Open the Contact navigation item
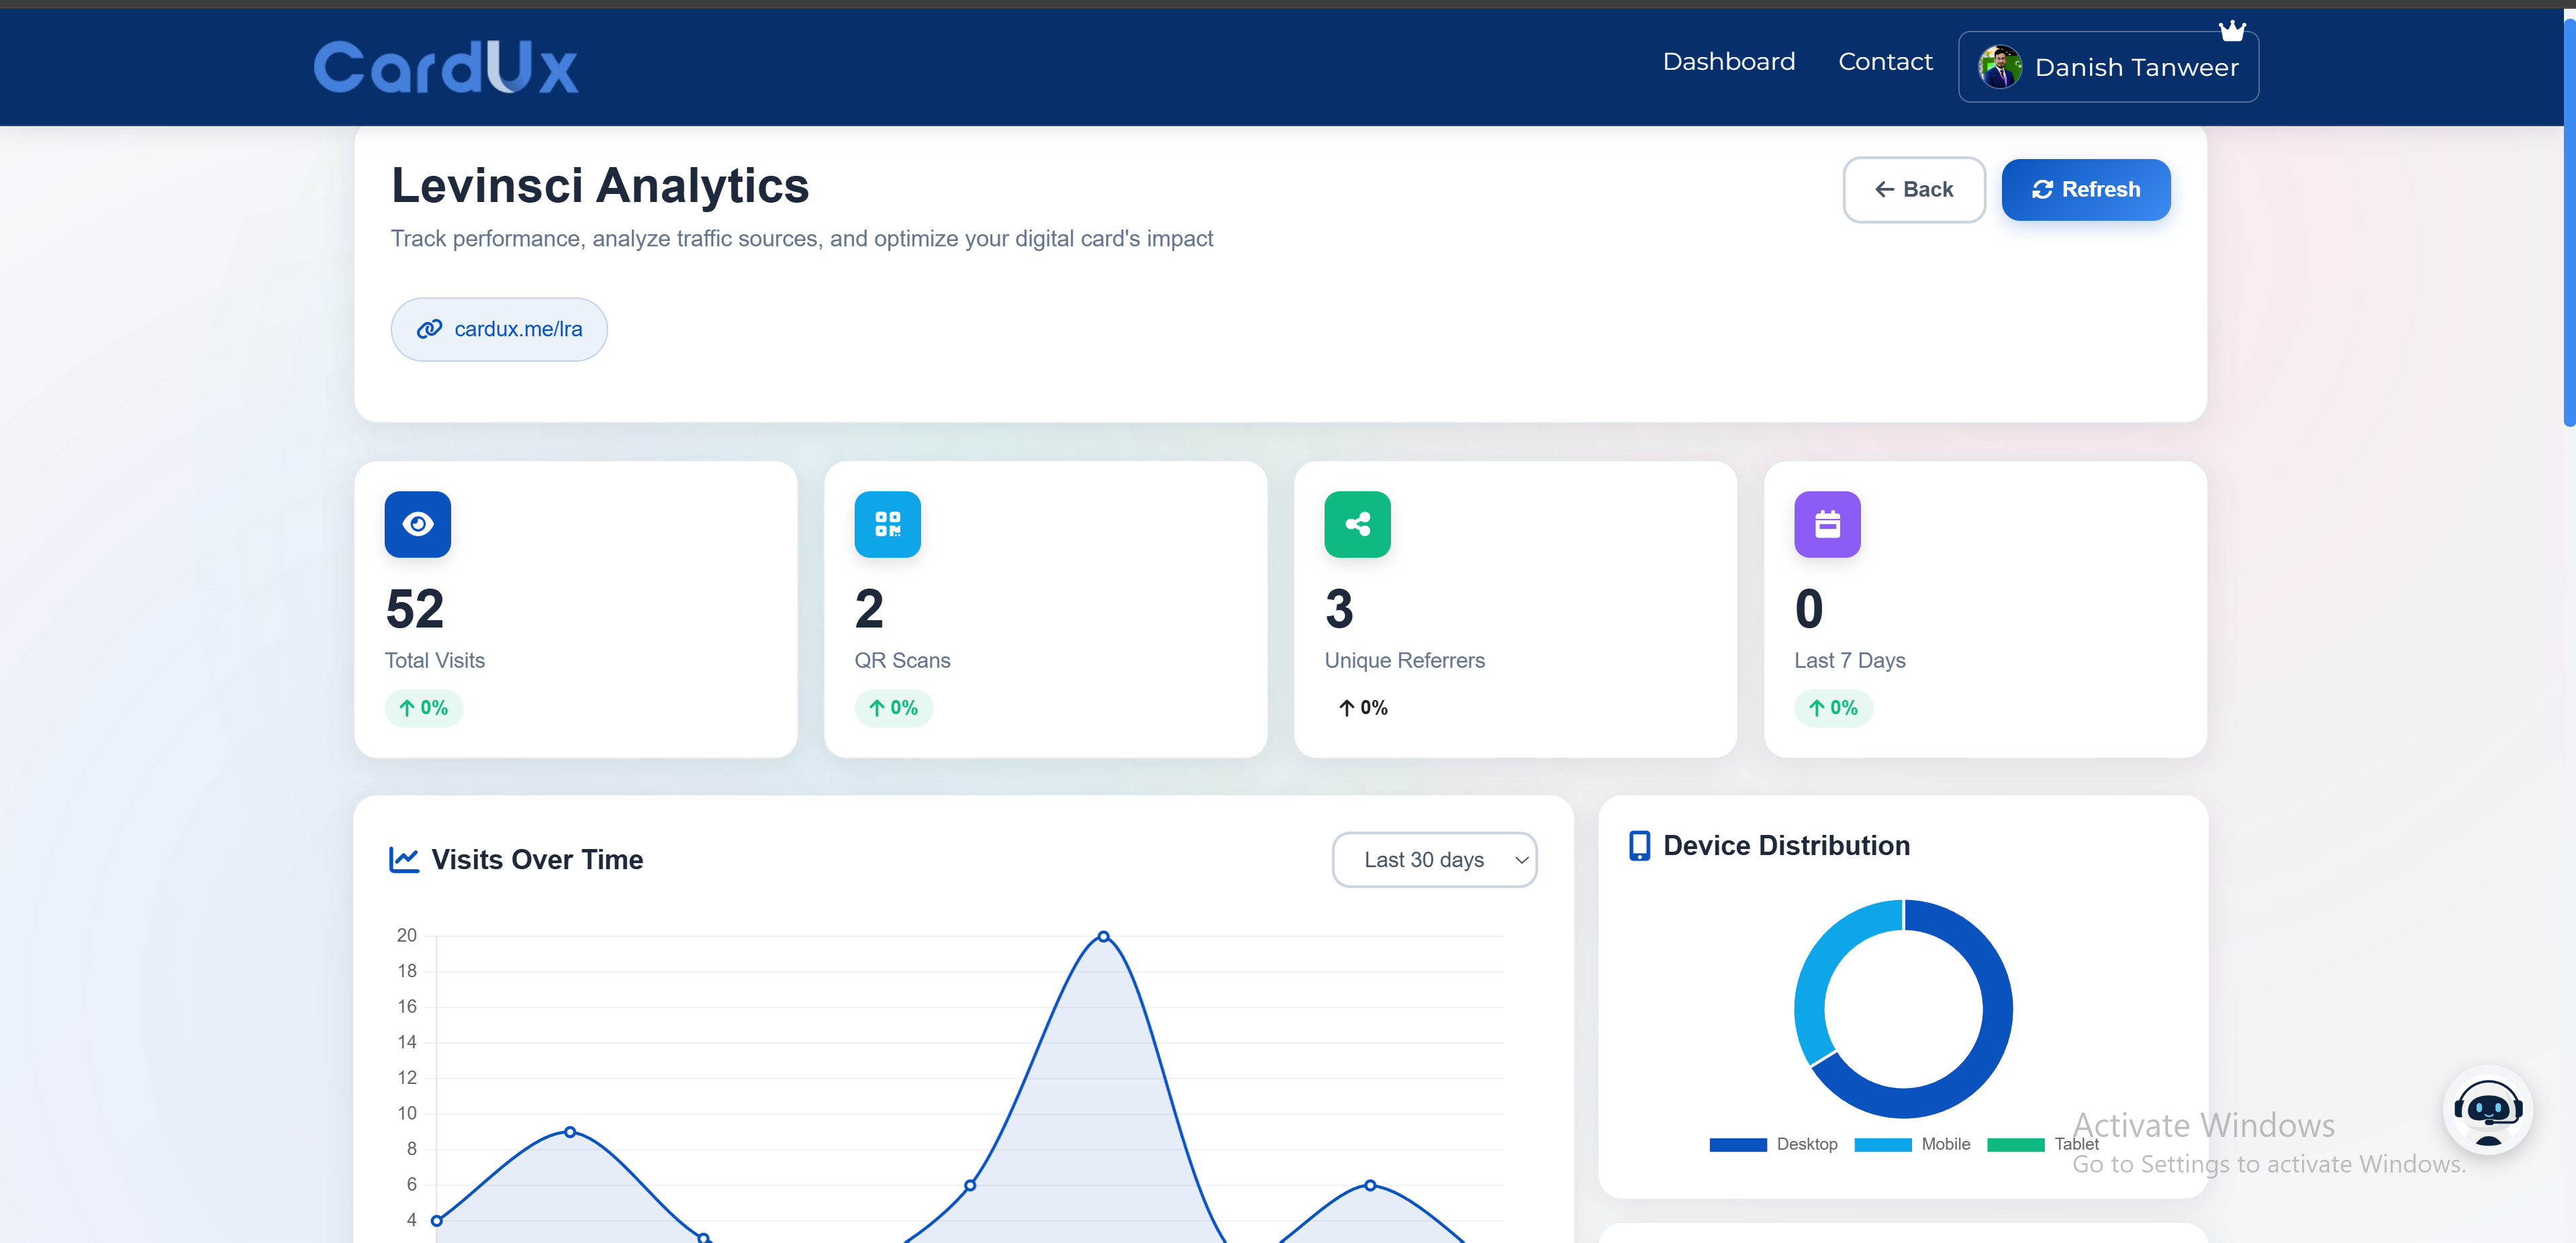 (x=1885, y=62)
